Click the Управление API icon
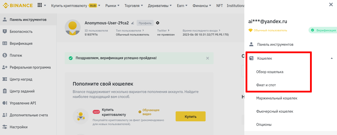 pos(4,103)
